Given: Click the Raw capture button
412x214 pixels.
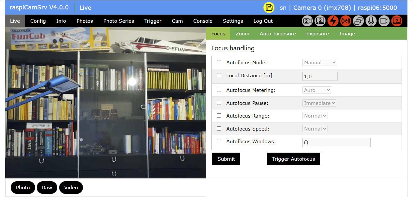Looking at the screenshot, I should point(47,187).
